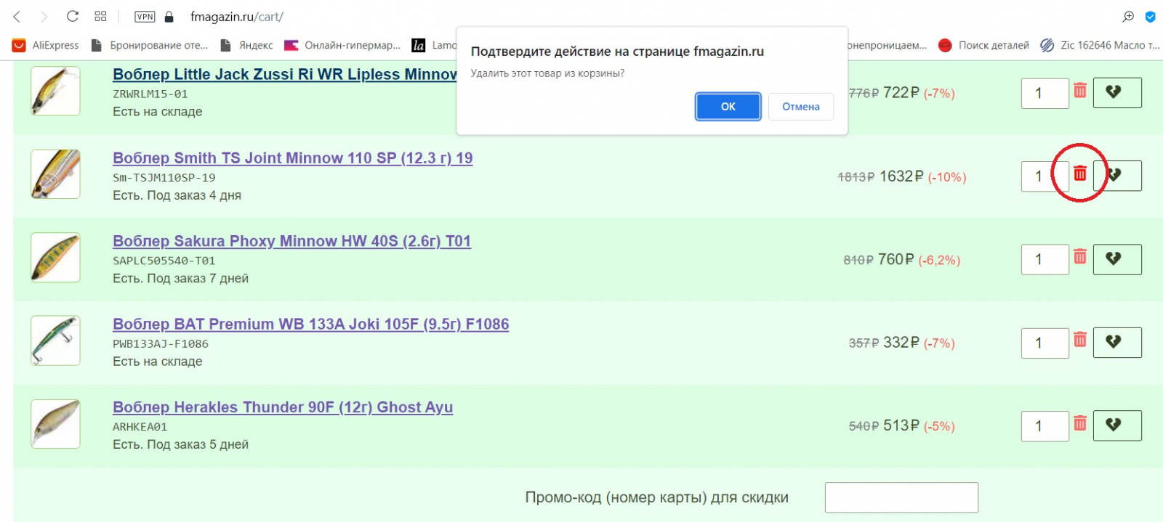Open the BAT Premium WB 133A Joki link

pos(310,324)
